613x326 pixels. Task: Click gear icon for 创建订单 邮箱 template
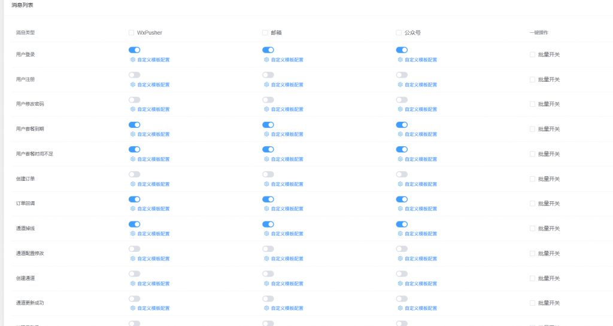[267, 184]
